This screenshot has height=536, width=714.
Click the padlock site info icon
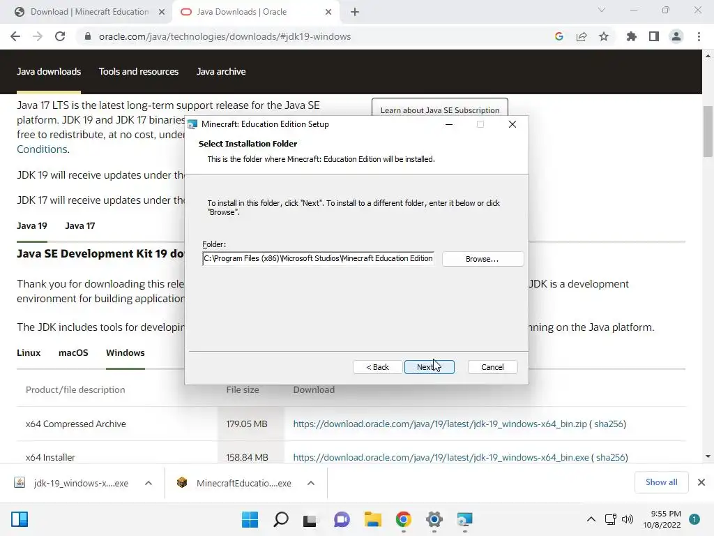[x=88, y=36]
